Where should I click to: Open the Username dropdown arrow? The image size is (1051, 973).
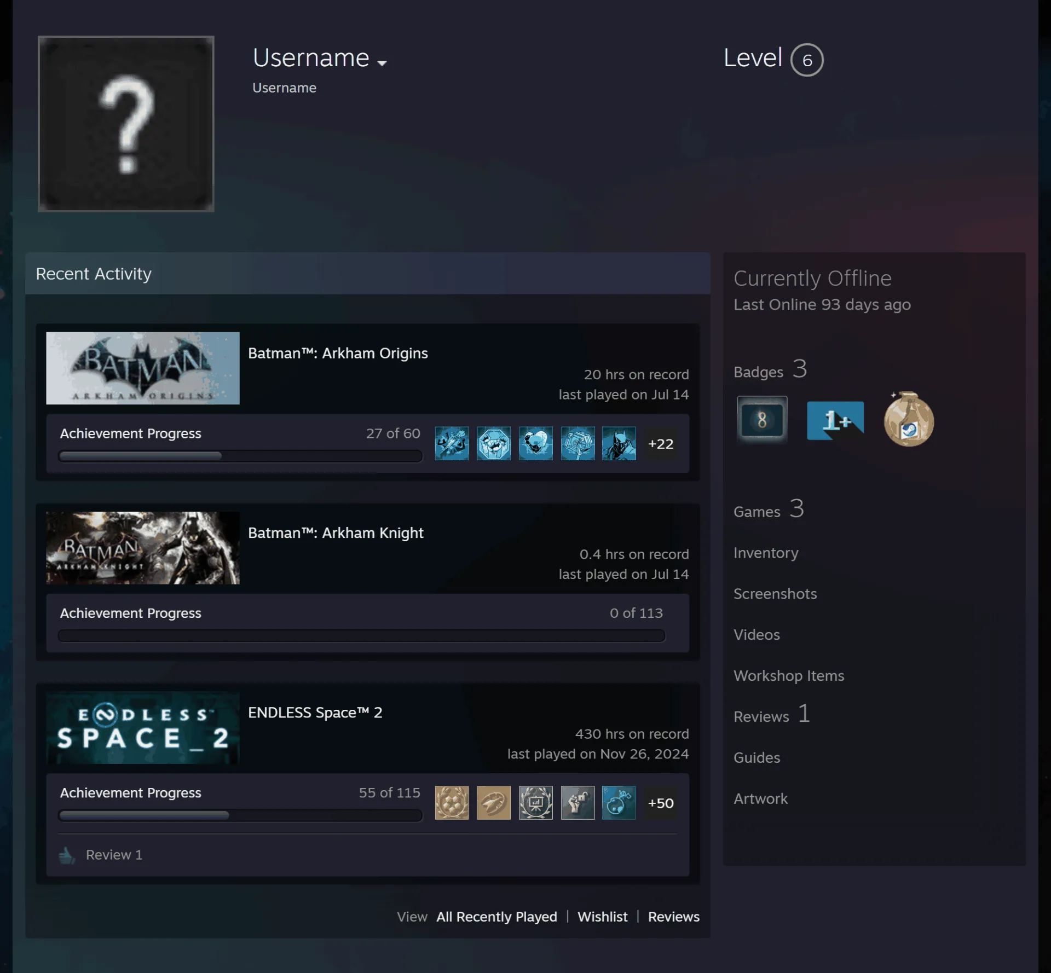pyautogui.click(x=382, y=63)
